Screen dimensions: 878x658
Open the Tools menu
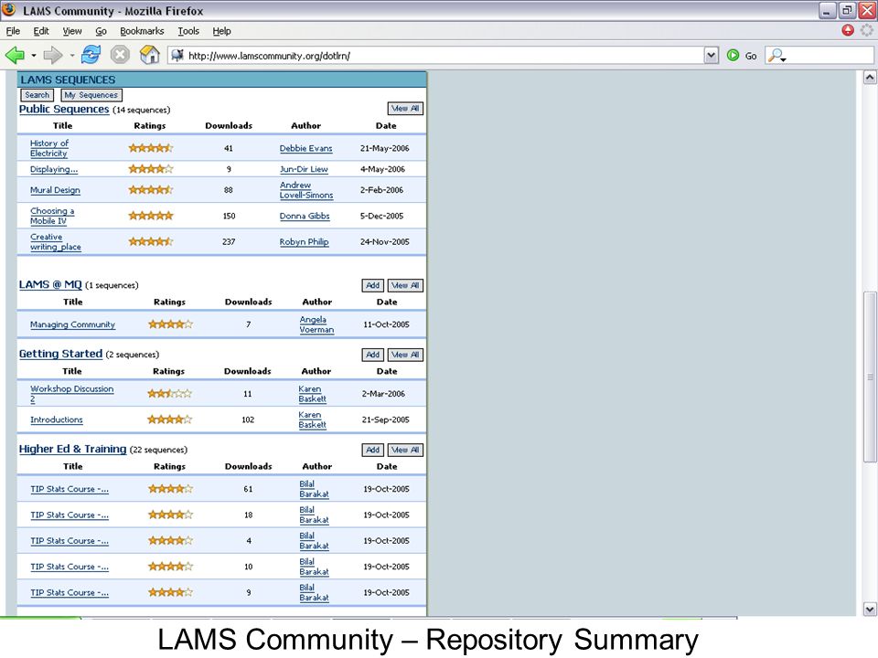(x=188, y=31)
